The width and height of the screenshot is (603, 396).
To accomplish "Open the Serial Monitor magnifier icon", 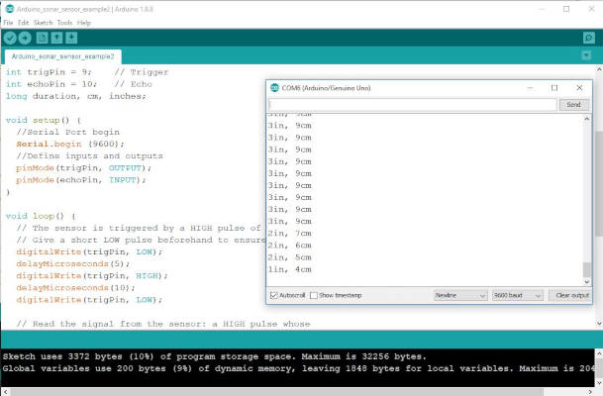I will tap(589, 38).
